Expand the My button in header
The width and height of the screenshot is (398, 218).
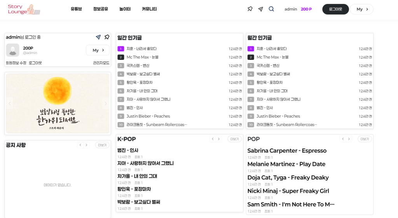[x=361, y=9]
